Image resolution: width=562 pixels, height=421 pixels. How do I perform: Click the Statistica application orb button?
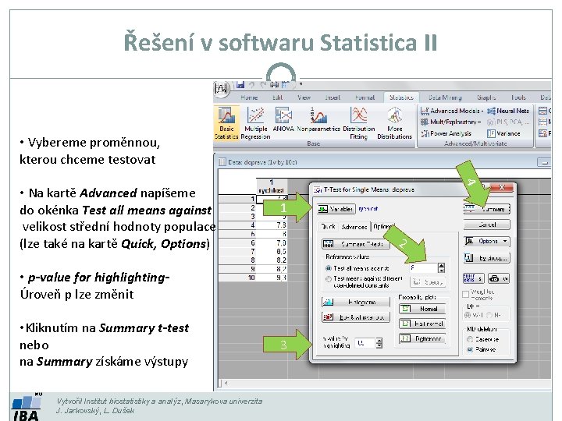pos(222,88)
